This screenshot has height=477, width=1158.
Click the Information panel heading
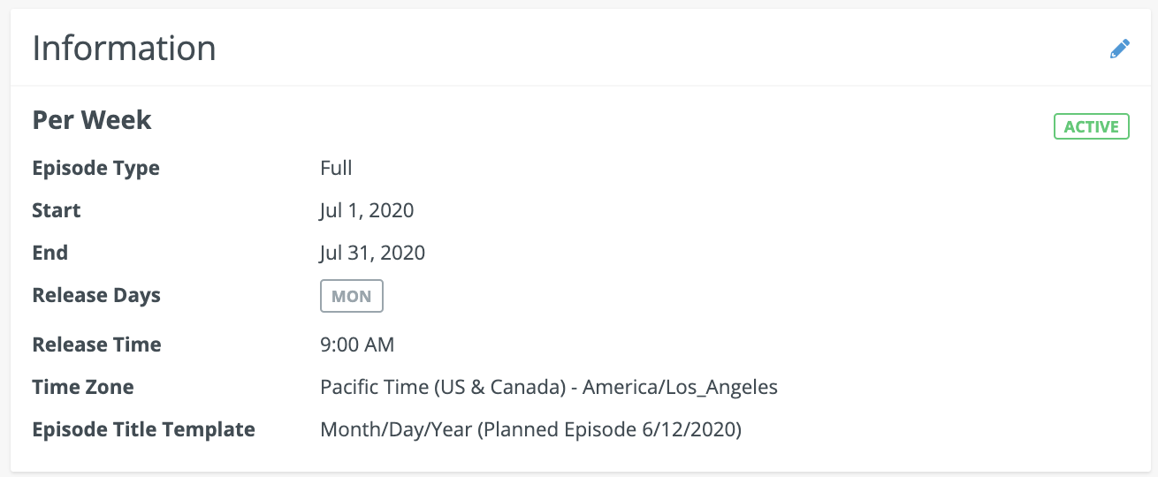click(x=124, y=48)
